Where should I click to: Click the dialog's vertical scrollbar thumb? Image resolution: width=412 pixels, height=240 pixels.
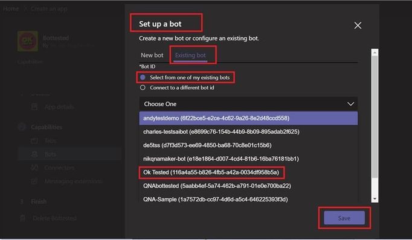coord(375,117)
